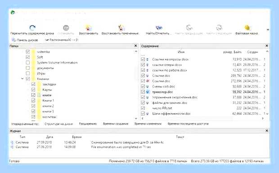Viewport: 279px width, 173px height.
Task: Click the folder icon of Карты
Action: tap(39, 90)
